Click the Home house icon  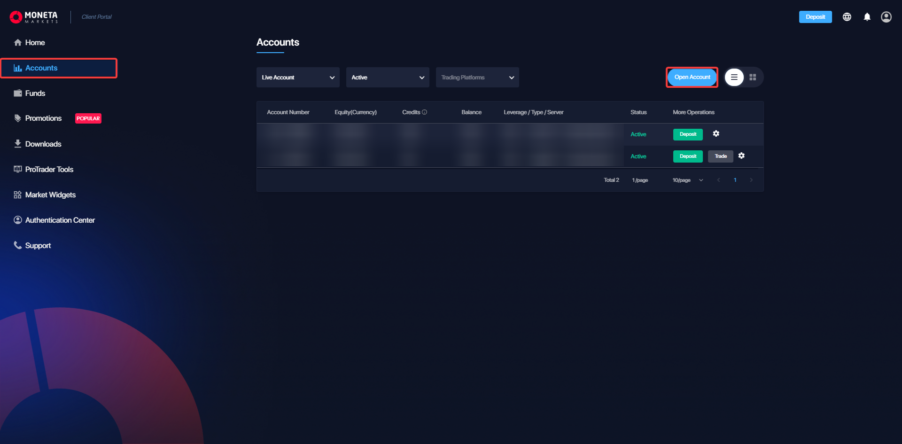(18, 43)
